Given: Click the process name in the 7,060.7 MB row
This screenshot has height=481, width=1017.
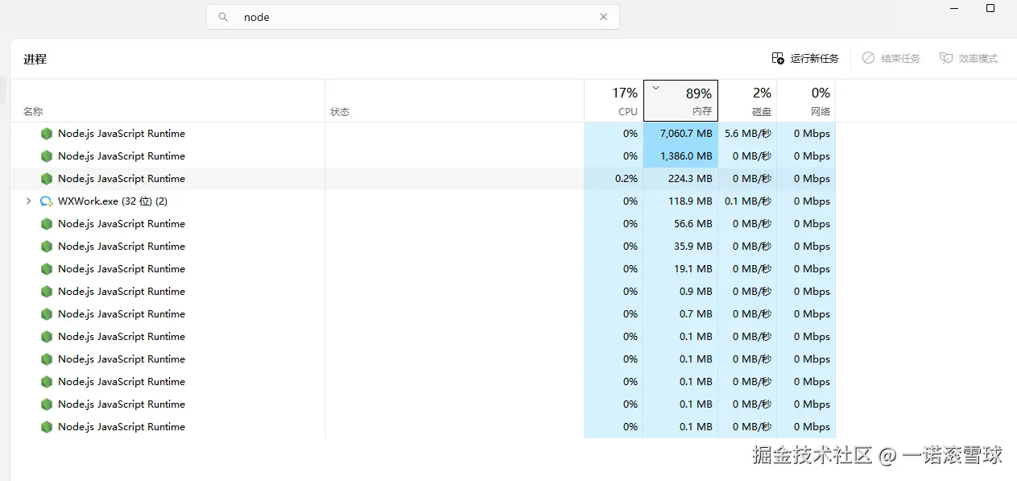Looking at the screenshot, I should tap(122, 134).
